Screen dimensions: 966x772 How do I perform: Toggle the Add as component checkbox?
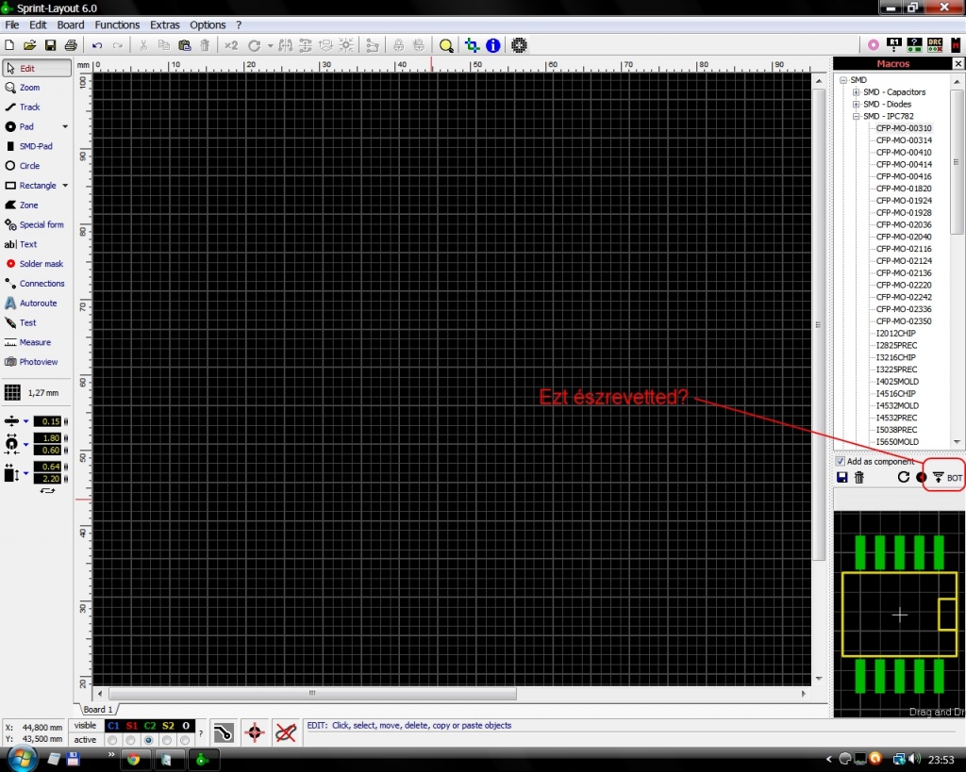point(841,461)
